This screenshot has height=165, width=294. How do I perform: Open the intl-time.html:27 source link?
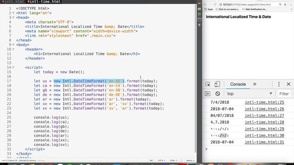pos(265,115)
